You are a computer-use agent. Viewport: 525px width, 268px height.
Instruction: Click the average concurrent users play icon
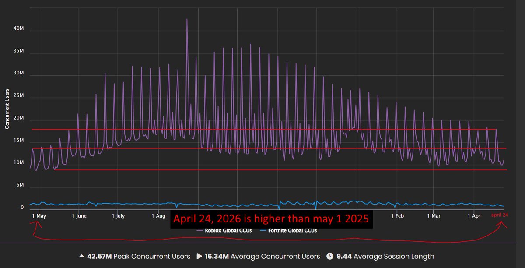click(199, 256)
